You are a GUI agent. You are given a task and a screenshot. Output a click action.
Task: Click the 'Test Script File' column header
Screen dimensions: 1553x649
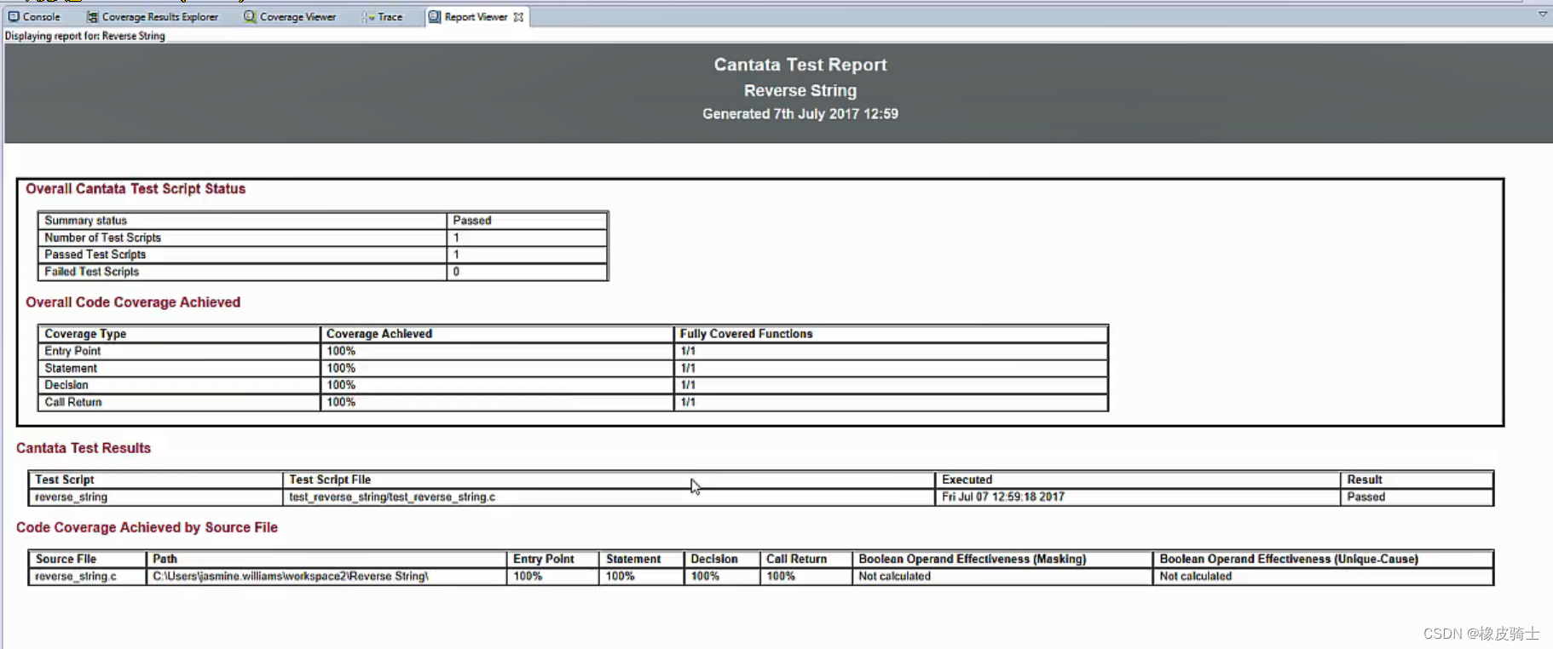(609, 480)
